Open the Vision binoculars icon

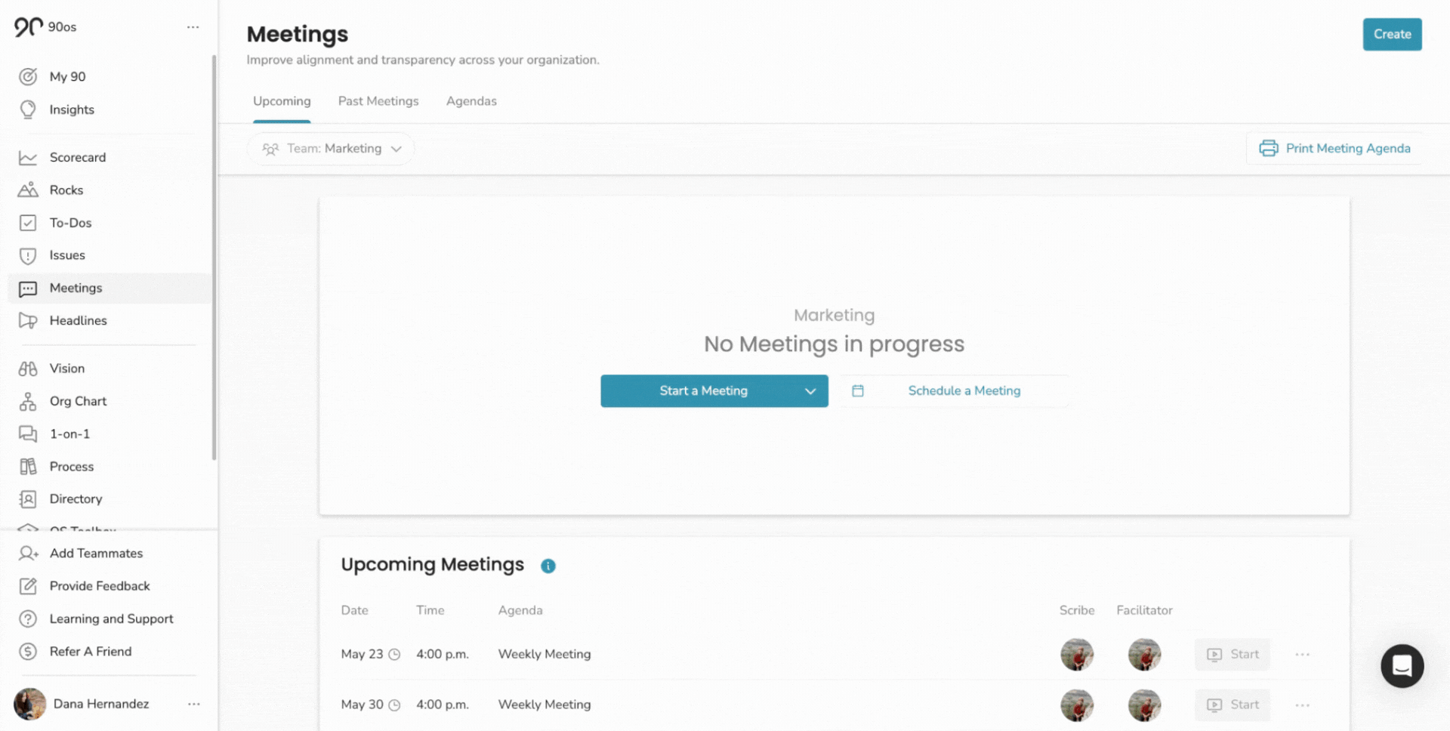point(28,369)
